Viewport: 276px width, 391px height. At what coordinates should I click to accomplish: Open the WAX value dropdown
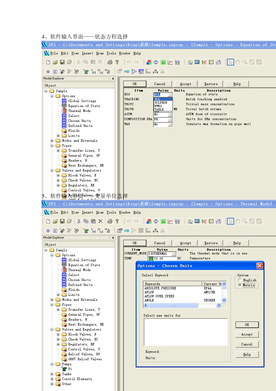coord(170,125)
